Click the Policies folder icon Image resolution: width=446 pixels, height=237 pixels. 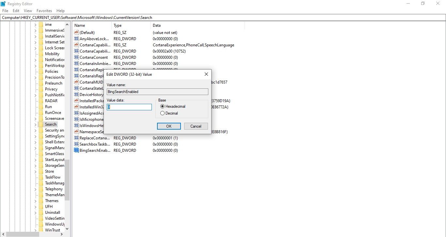pos(41,71)
